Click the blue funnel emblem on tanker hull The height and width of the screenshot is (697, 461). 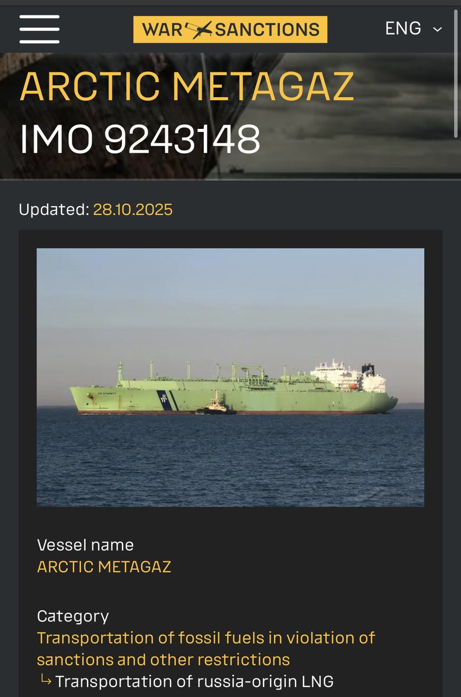[x=164, y=401]
